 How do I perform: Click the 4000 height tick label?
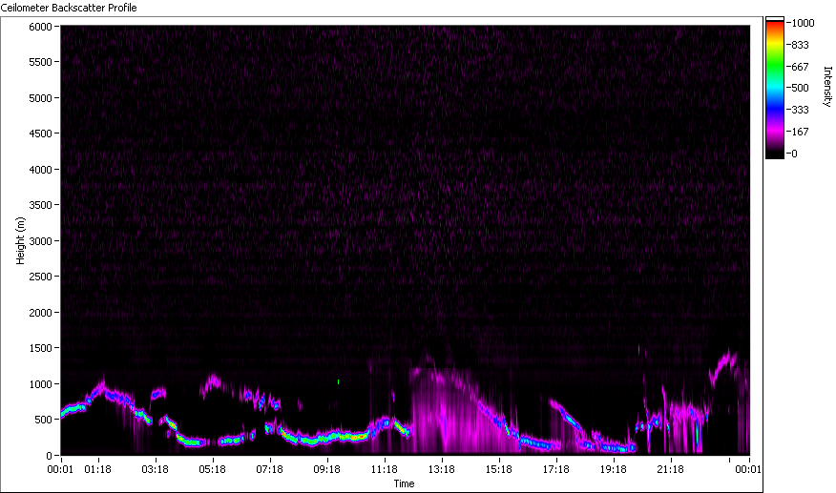coord(40,170)
